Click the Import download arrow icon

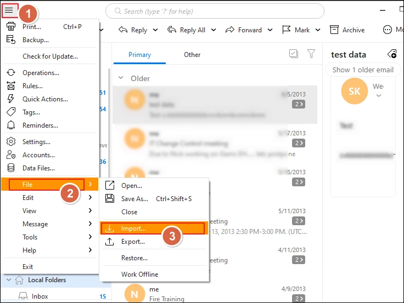click(109, 228)
